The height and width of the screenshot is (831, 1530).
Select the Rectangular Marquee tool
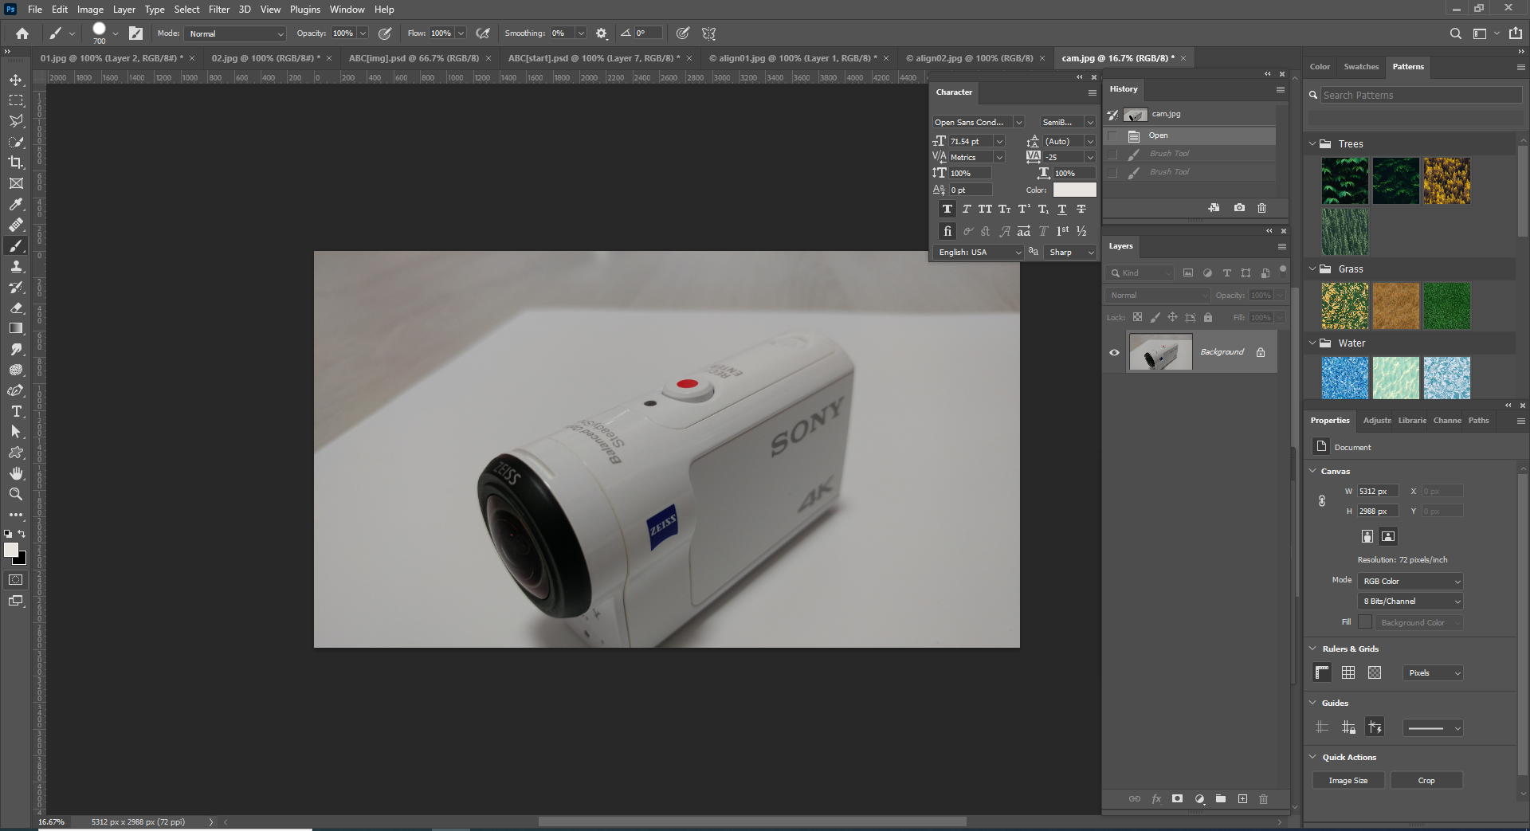pyautogui.click(x=16, y=100)
